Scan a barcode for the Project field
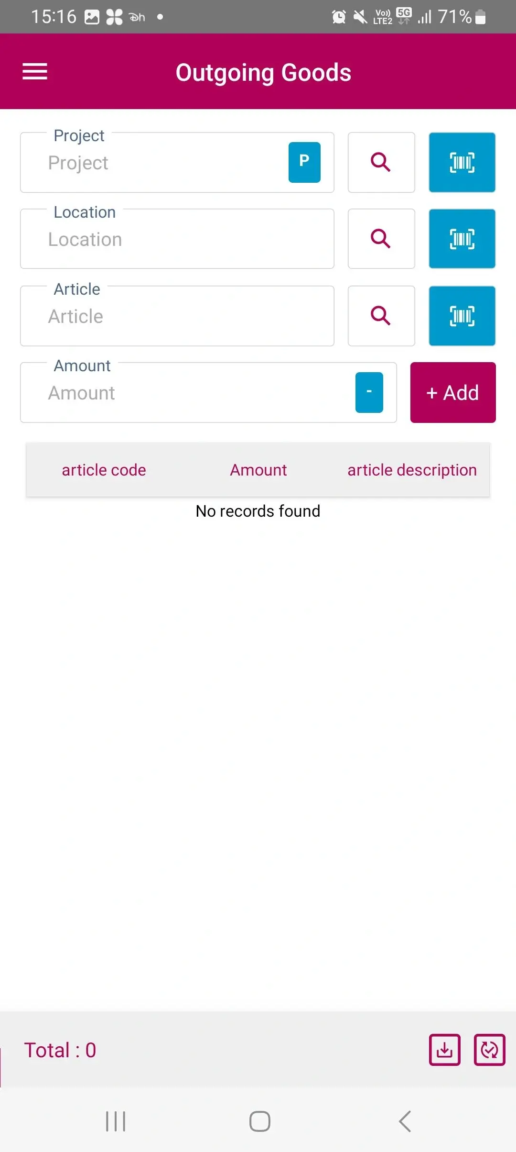 point(462,162)
